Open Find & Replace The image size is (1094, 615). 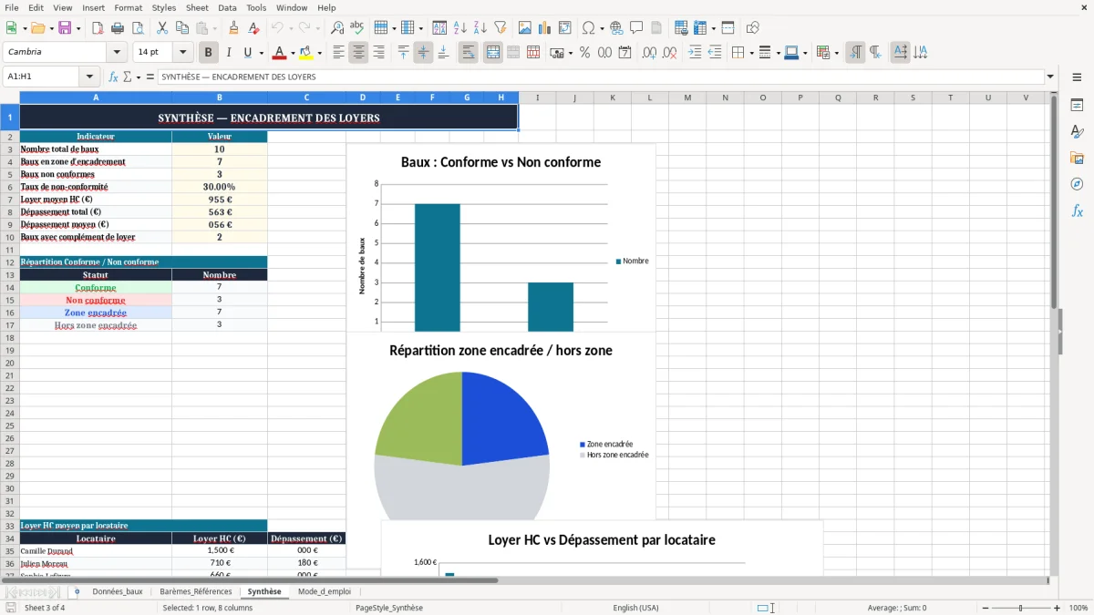[x=337, y=28]
